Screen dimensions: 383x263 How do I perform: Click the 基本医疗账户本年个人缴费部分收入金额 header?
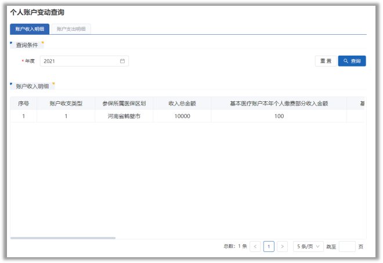click(x=279, y=104)
